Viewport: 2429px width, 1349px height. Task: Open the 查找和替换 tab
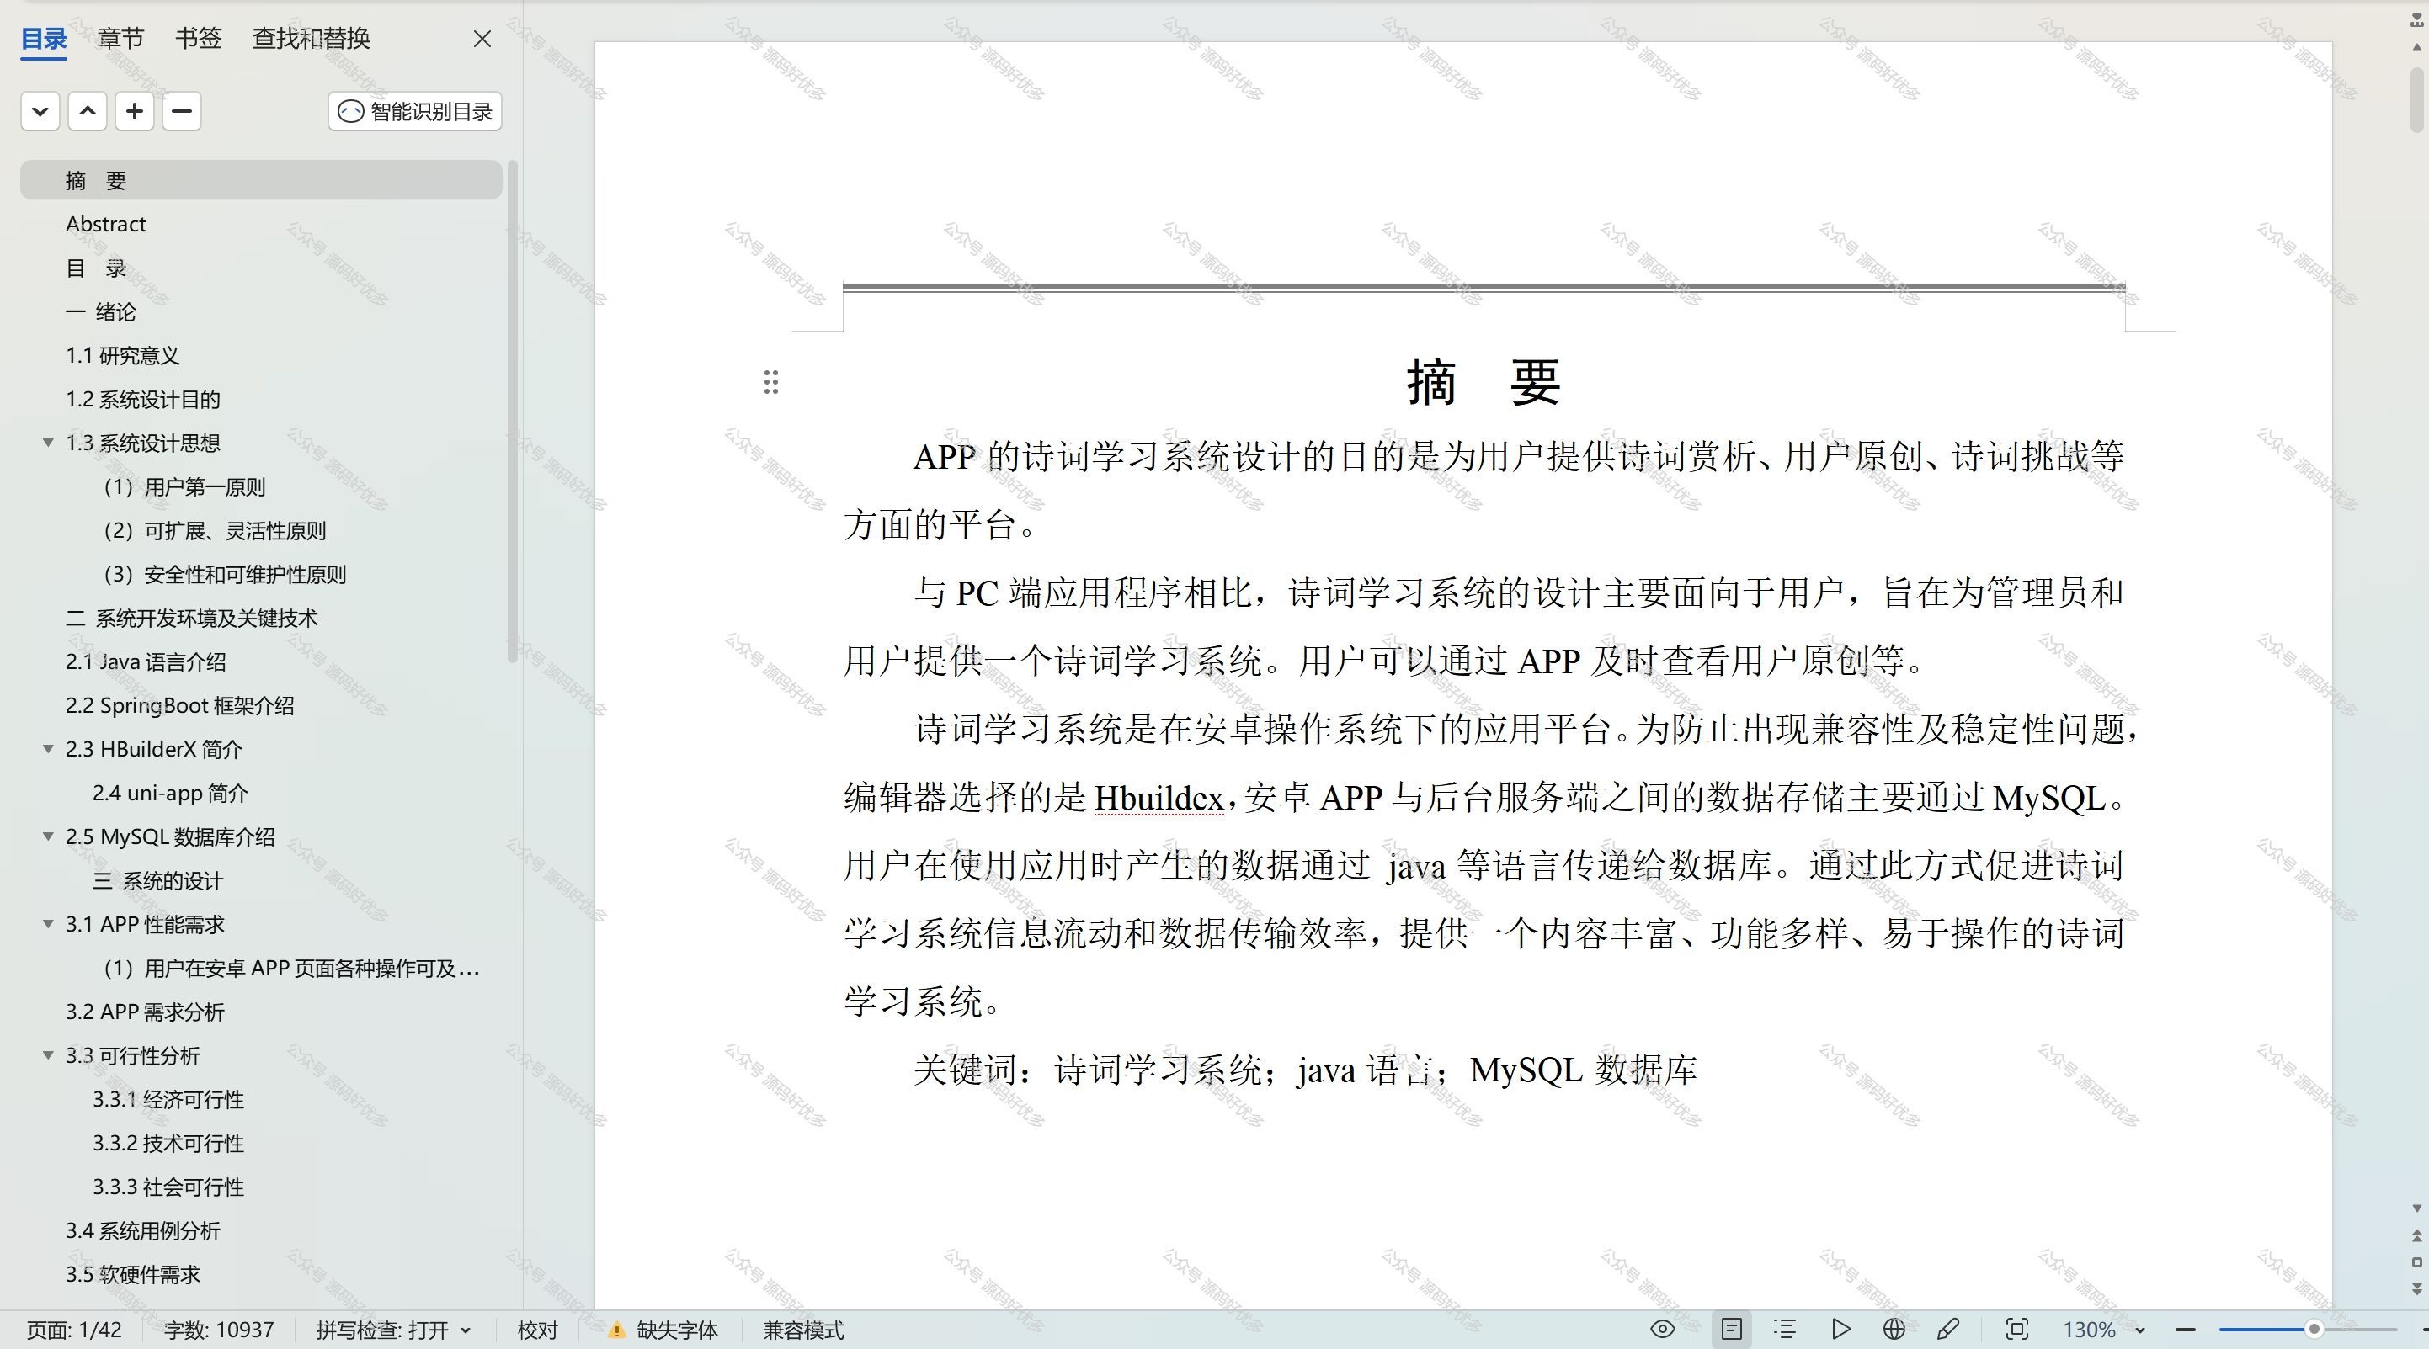[x=312, y=39]
